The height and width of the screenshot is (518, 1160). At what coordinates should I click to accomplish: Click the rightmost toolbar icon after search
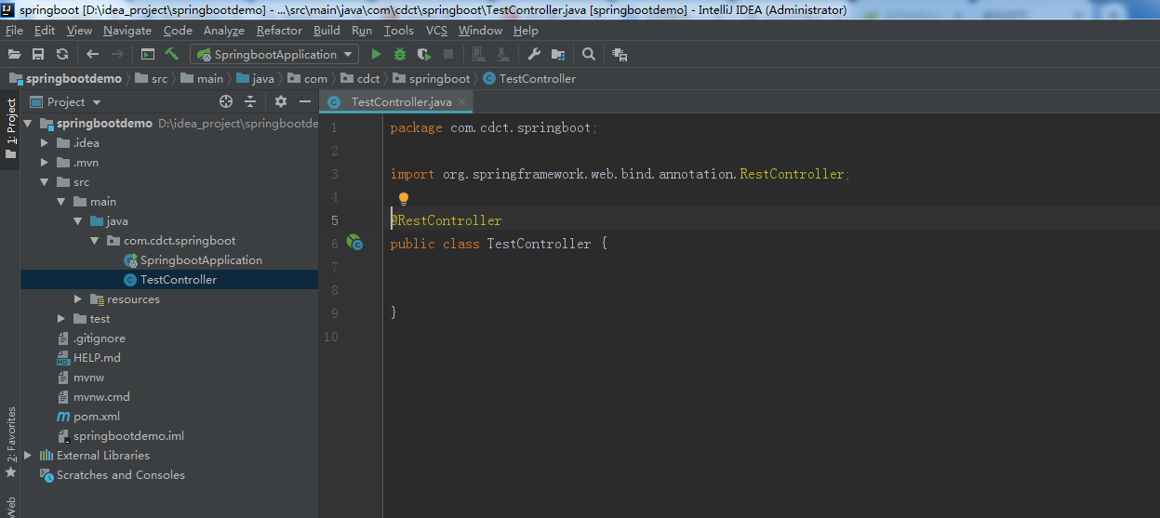tap(620, 55)
